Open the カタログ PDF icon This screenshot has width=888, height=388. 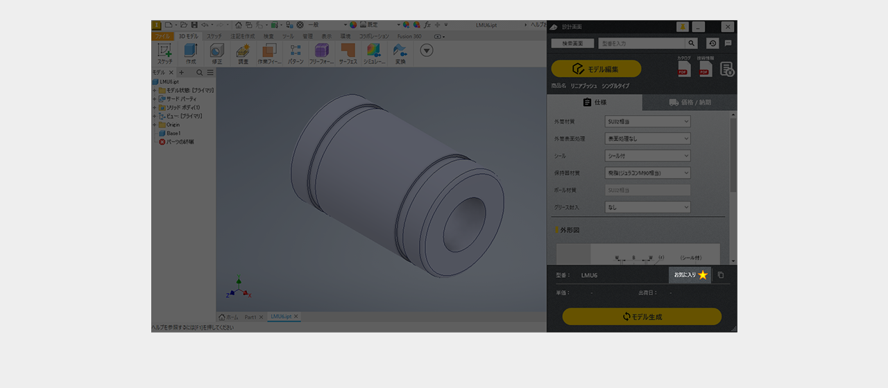click(684, 69)
